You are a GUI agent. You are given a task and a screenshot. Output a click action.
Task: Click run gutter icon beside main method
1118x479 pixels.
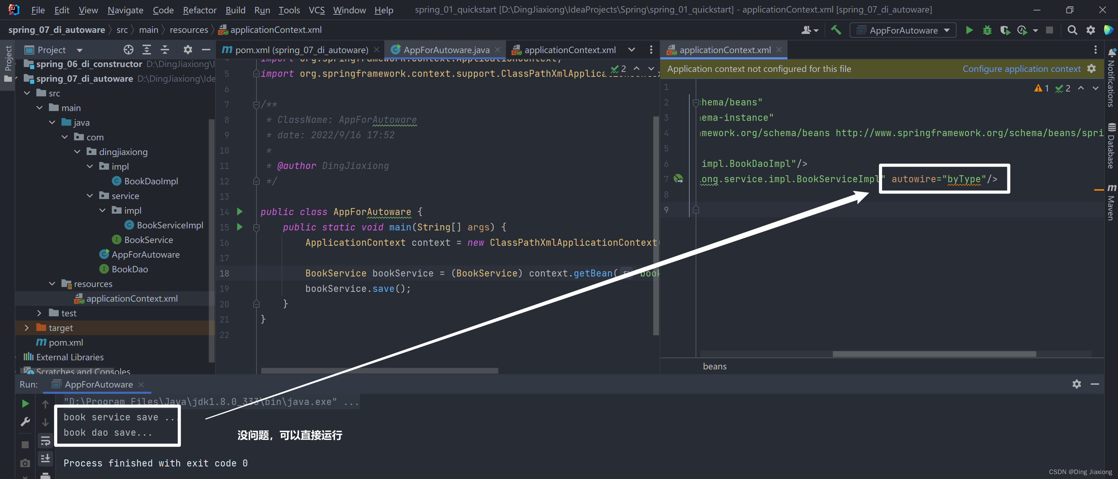(x=240, y=227)
